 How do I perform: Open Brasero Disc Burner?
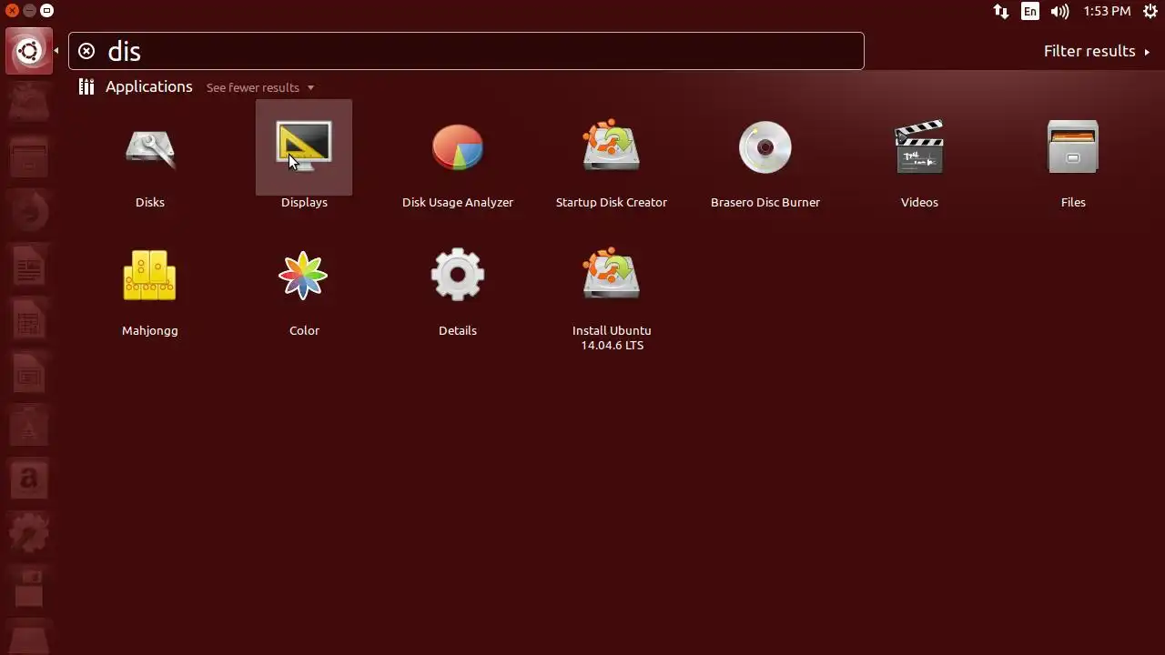click(x=765, y=147)
